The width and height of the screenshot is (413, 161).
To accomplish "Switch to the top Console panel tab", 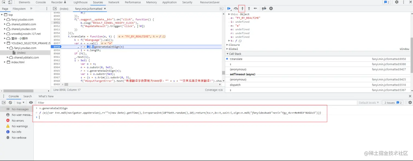I will [x=41, y=2].
